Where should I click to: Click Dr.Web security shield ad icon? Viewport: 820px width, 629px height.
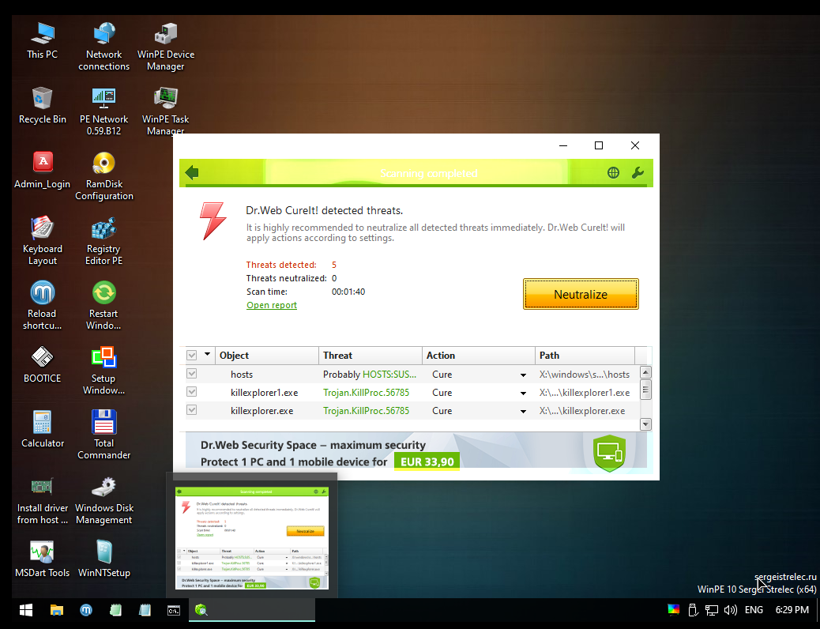click(x=609, y=452)
